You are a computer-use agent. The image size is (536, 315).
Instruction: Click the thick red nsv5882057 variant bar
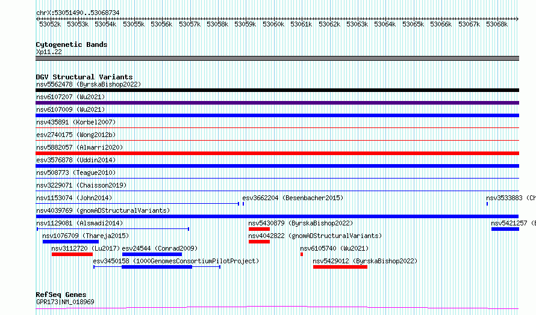[277, 153]
